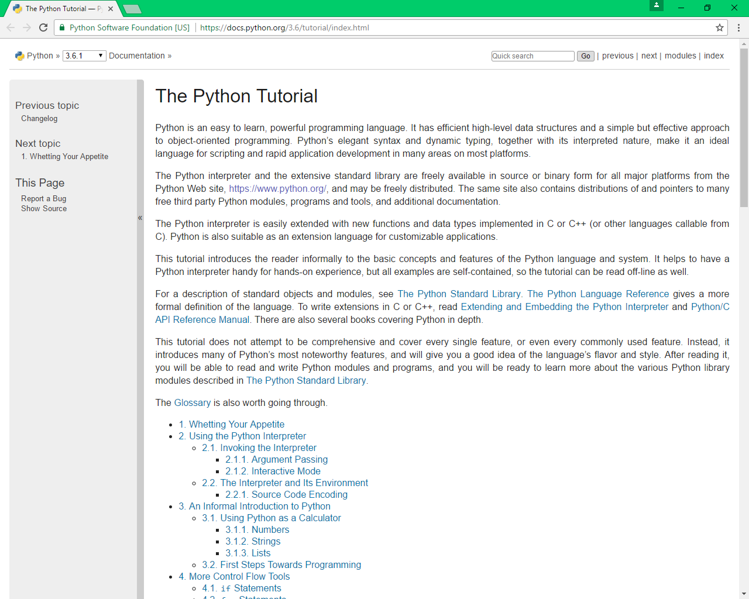Click Report a Bug in sidebar
Viewport: 749px width, 599px height.
(44, 198)
